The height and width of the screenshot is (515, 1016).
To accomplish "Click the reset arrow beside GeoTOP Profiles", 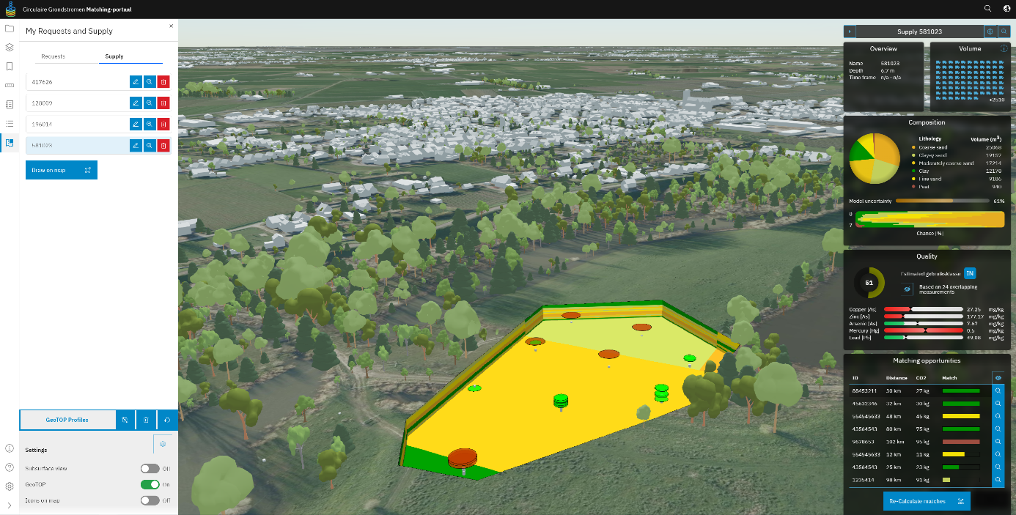I will [x=167, y=420].
